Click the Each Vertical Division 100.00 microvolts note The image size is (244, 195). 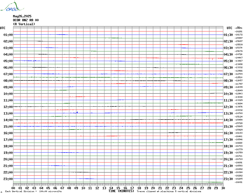click(34, 191)
